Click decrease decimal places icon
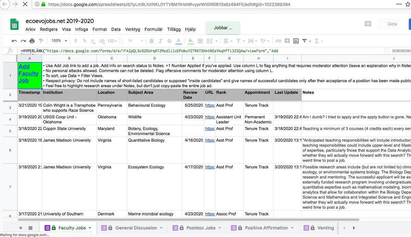 pyautogui.click(x=92, y=41)
